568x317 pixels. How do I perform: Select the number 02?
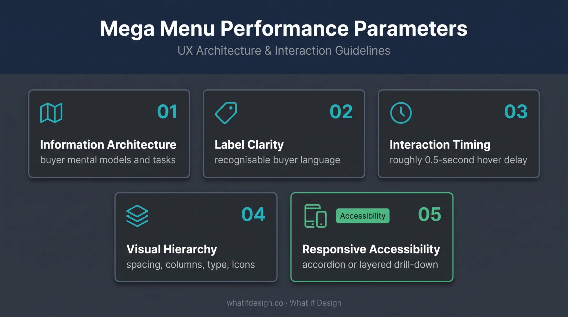click(x=341, y=112)
